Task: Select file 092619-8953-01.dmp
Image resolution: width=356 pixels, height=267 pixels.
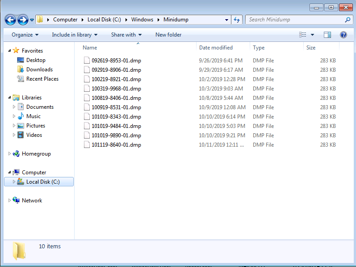Action: [116, 61]
